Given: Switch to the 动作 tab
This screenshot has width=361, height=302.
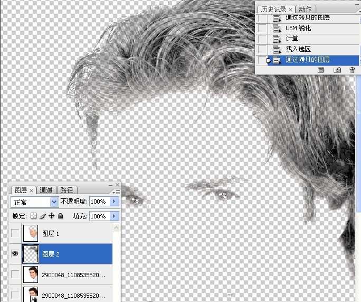Looking at the screenshot, I should click(x=305, y=10).
